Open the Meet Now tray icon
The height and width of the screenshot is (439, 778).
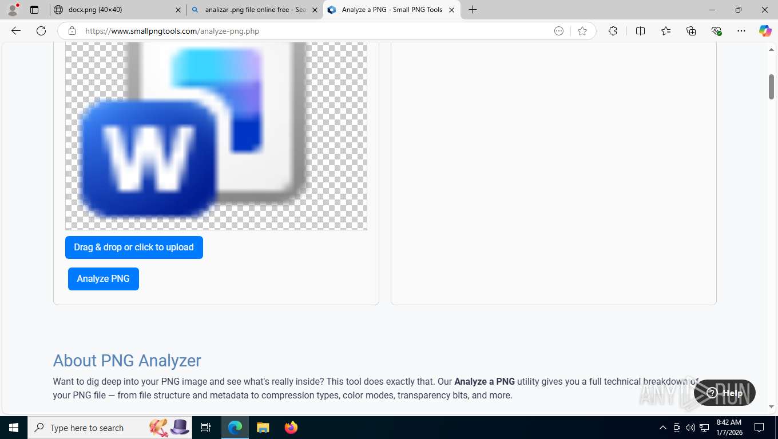click(677, 428)
